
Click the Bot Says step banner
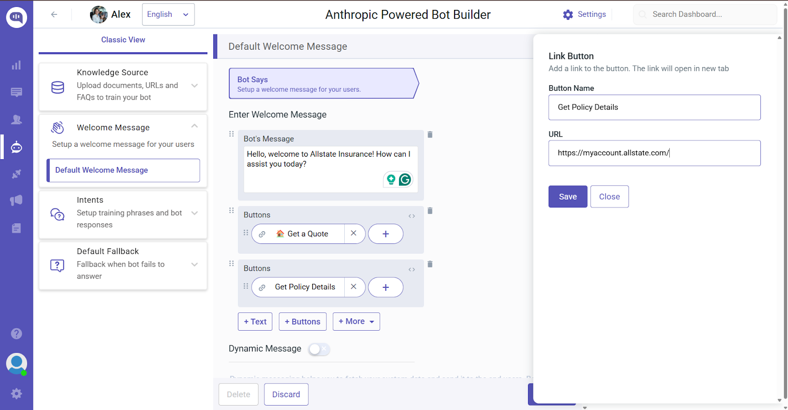tap(324, 83)
